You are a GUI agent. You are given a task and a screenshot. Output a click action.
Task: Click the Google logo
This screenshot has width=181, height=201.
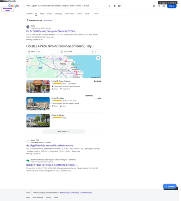tap(14, 6)
